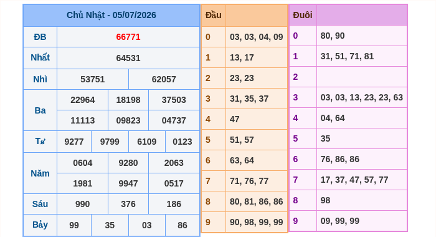Select fifth prize number 1981
The width and height of the screenshot is (436, 237).
83,183
